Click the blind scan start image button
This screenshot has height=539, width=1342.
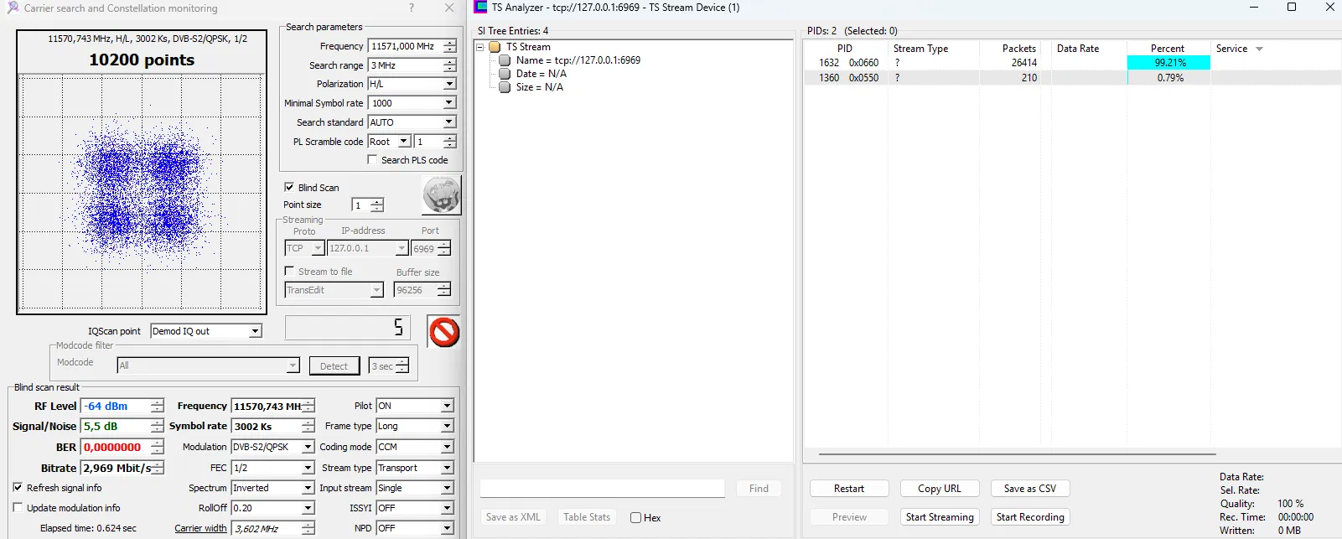(442, 195)
